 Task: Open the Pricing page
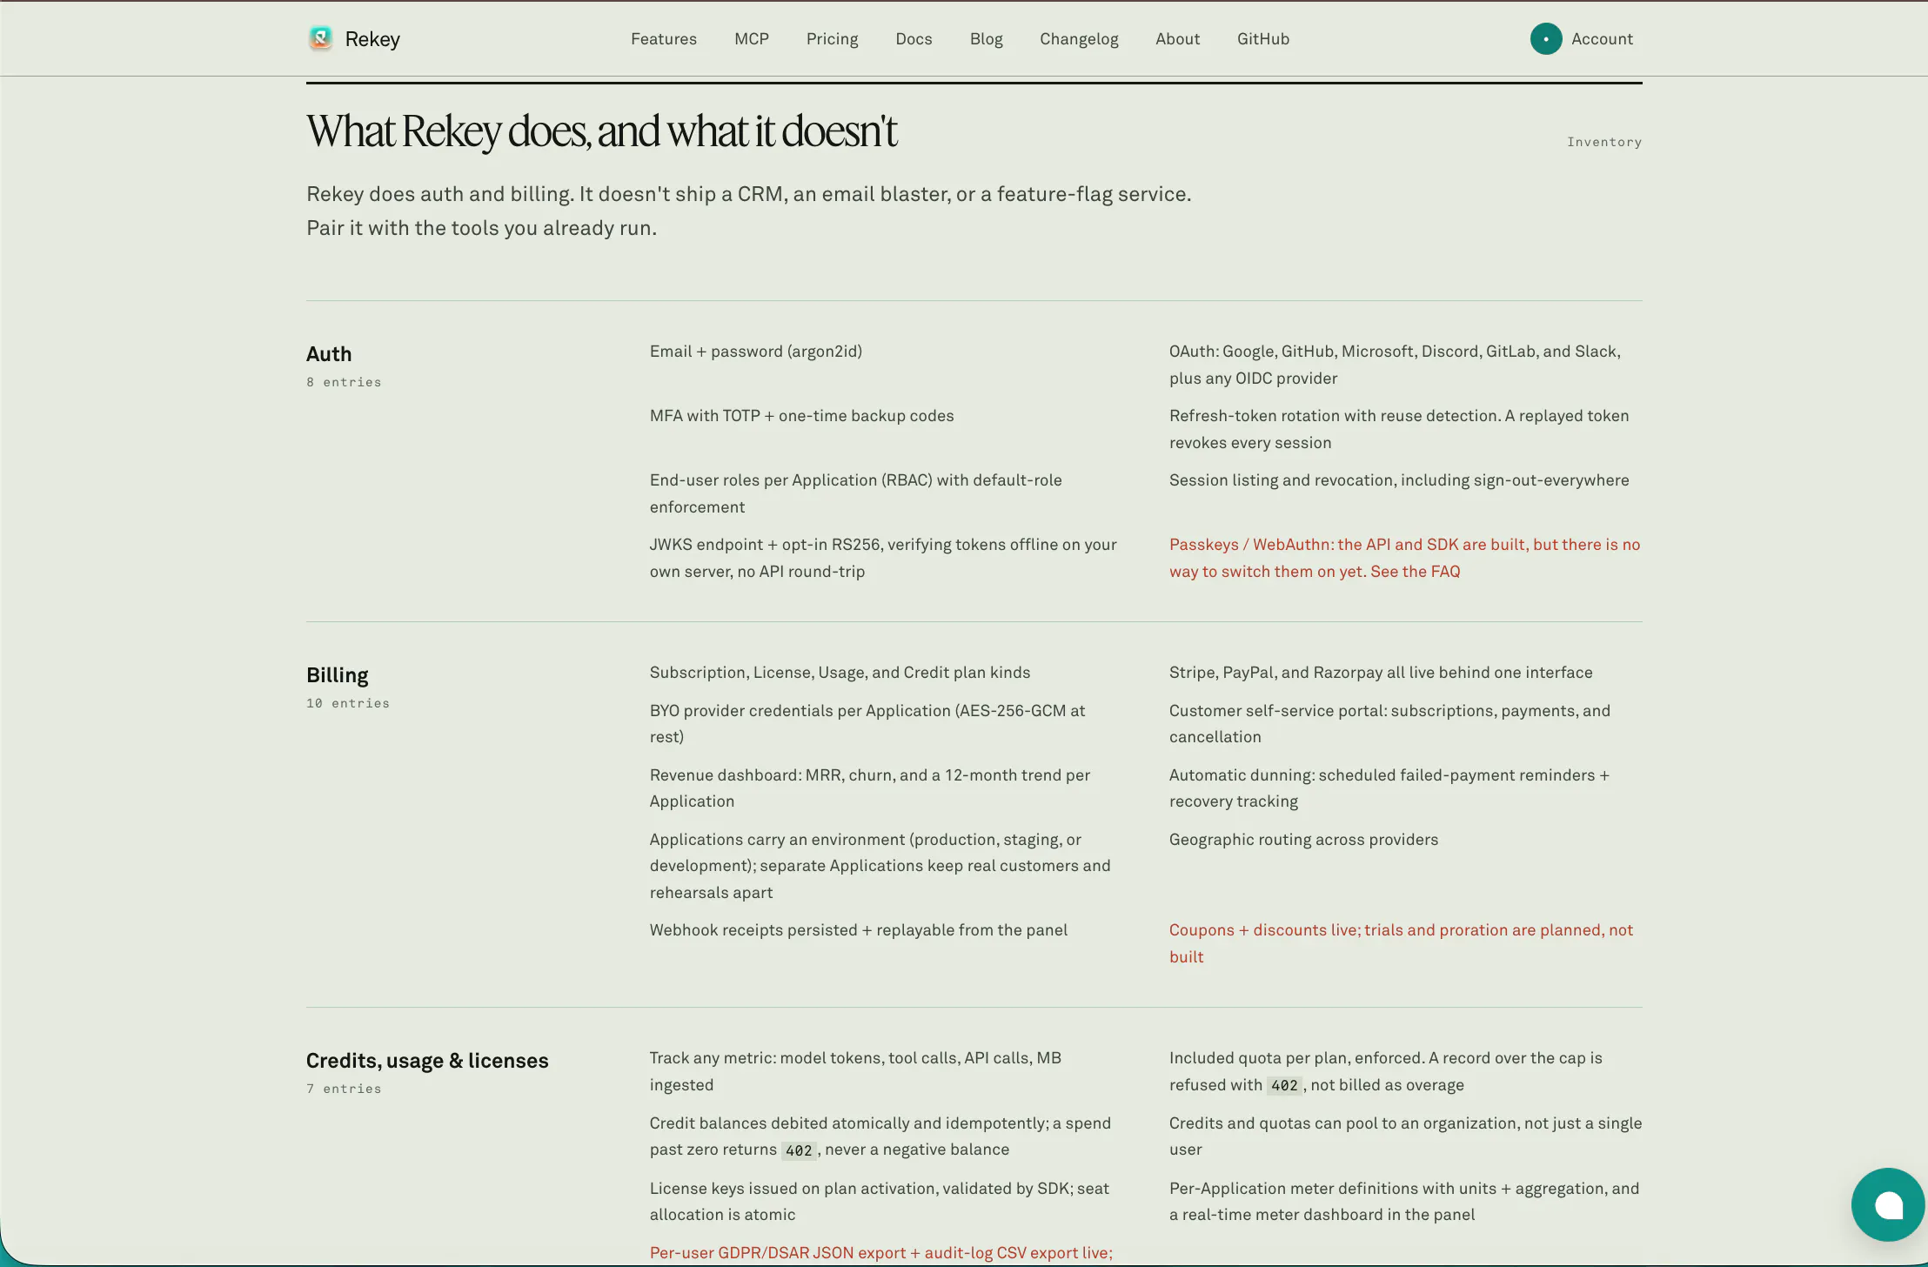(832, 39)
